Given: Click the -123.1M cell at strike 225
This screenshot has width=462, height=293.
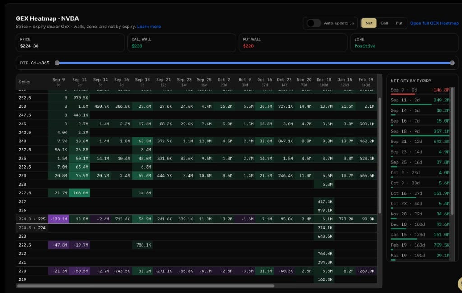Looking at the screenshot, I should pyautogui.click(x=58, y=219).
